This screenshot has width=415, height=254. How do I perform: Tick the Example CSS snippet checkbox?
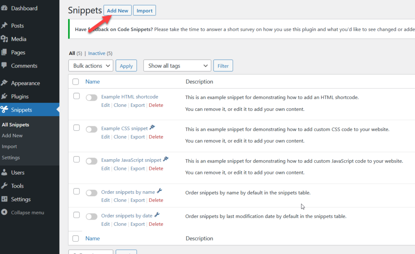77,128
